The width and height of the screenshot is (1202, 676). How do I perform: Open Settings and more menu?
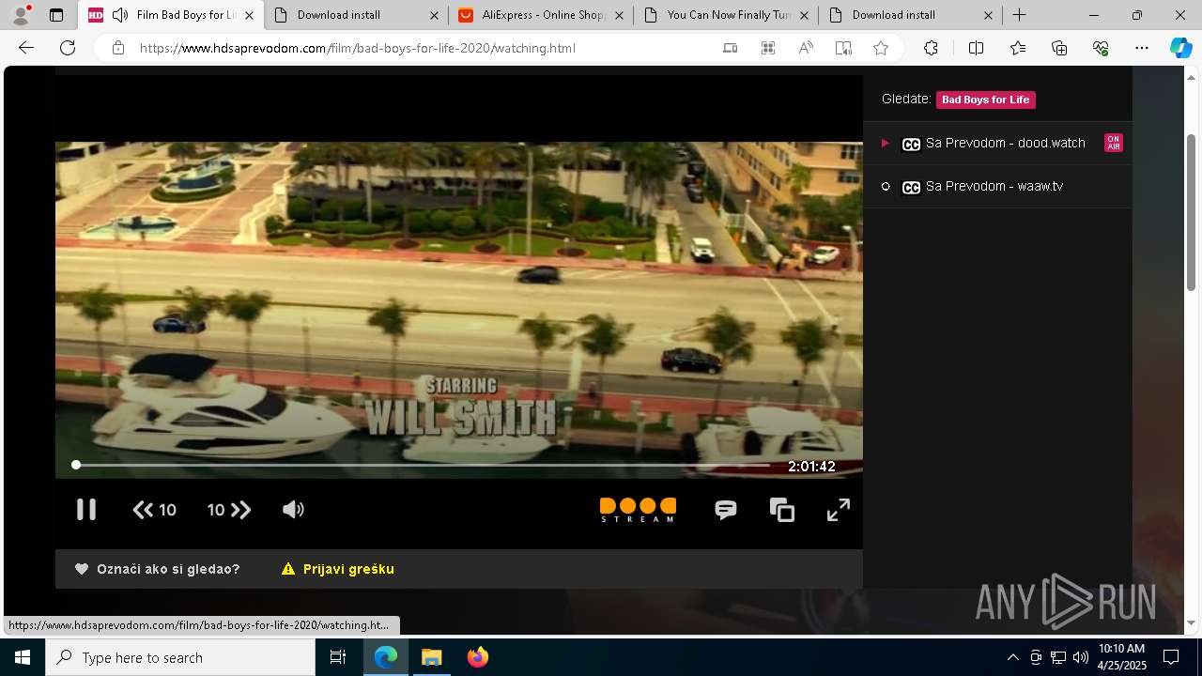[x=1142, y=48]
